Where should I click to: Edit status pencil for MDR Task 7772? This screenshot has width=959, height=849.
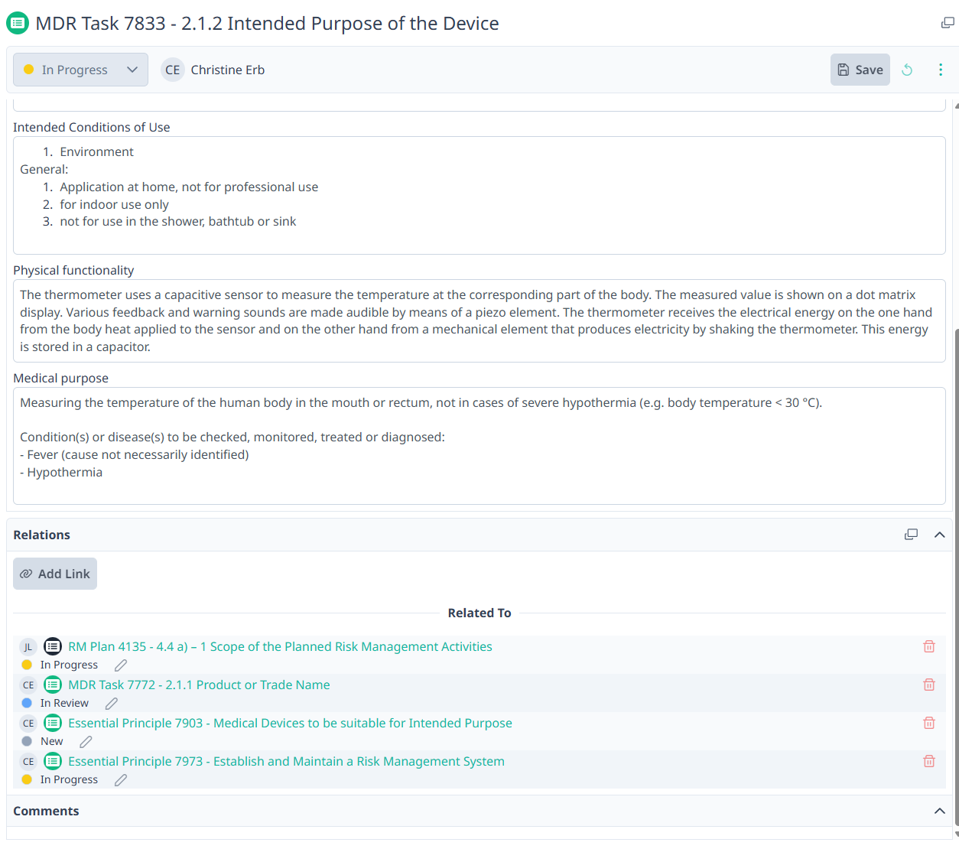tap(112, 704)
